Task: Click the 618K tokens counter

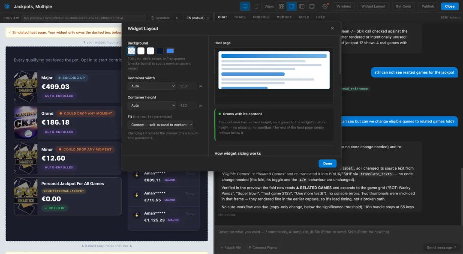Action: click(x=450, y=18)
